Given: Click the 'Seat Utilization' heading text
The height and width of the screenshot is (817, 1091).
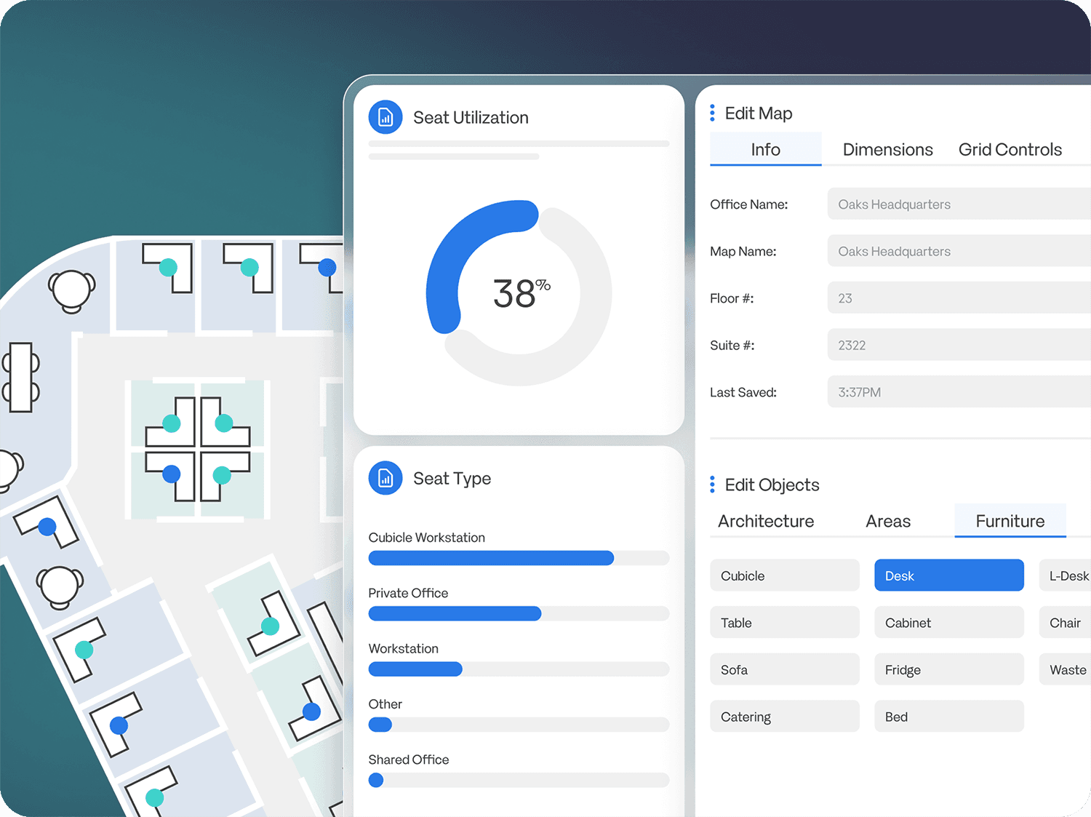Looking at the screenshot, I should [471, 117].
